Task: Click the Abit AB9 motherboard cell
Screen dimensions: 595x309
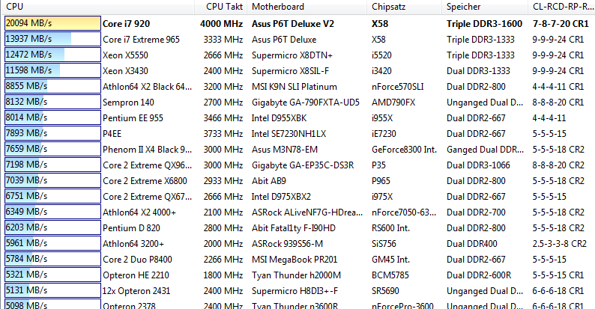Action: pos(269,181)
